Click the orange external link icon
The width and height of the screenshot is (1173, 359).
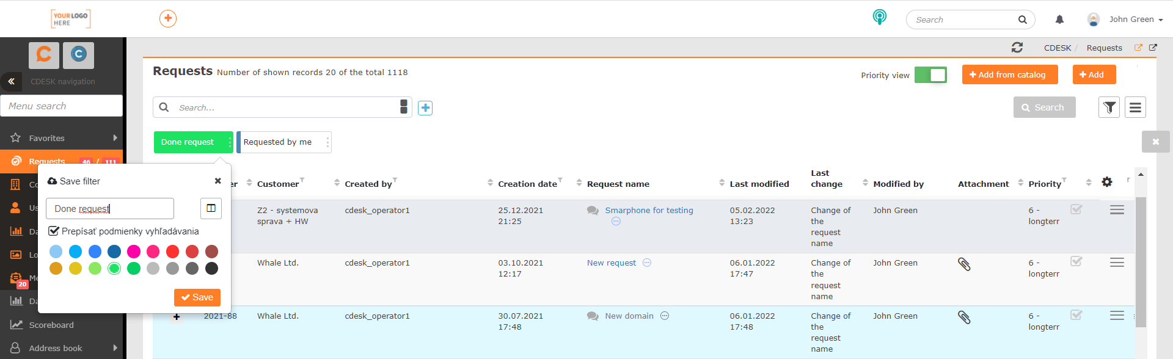tap(1138, 48)
